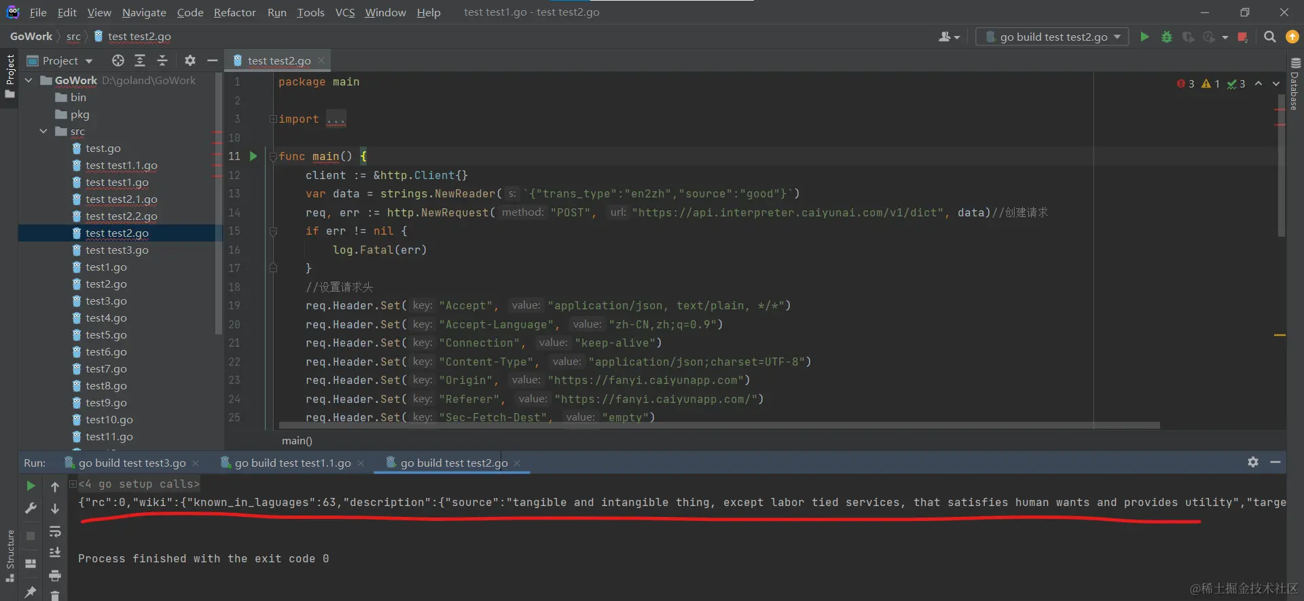Fold the if err != nil block
The width and height of the screenshot is (1304, 601).
273,231
